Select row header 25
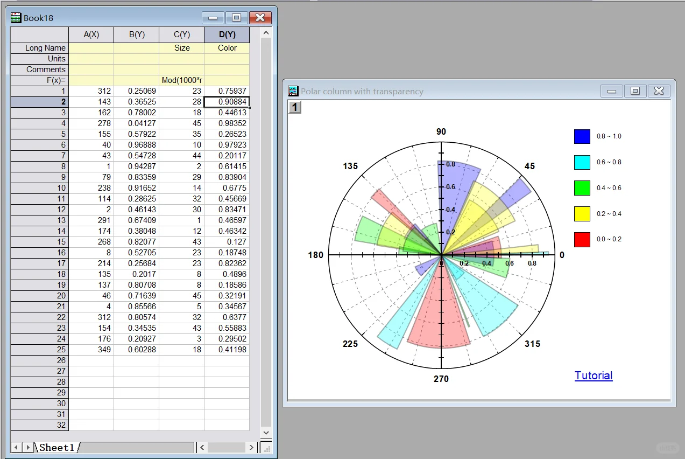This screenshot has width=685, height=459. [40, 350]
